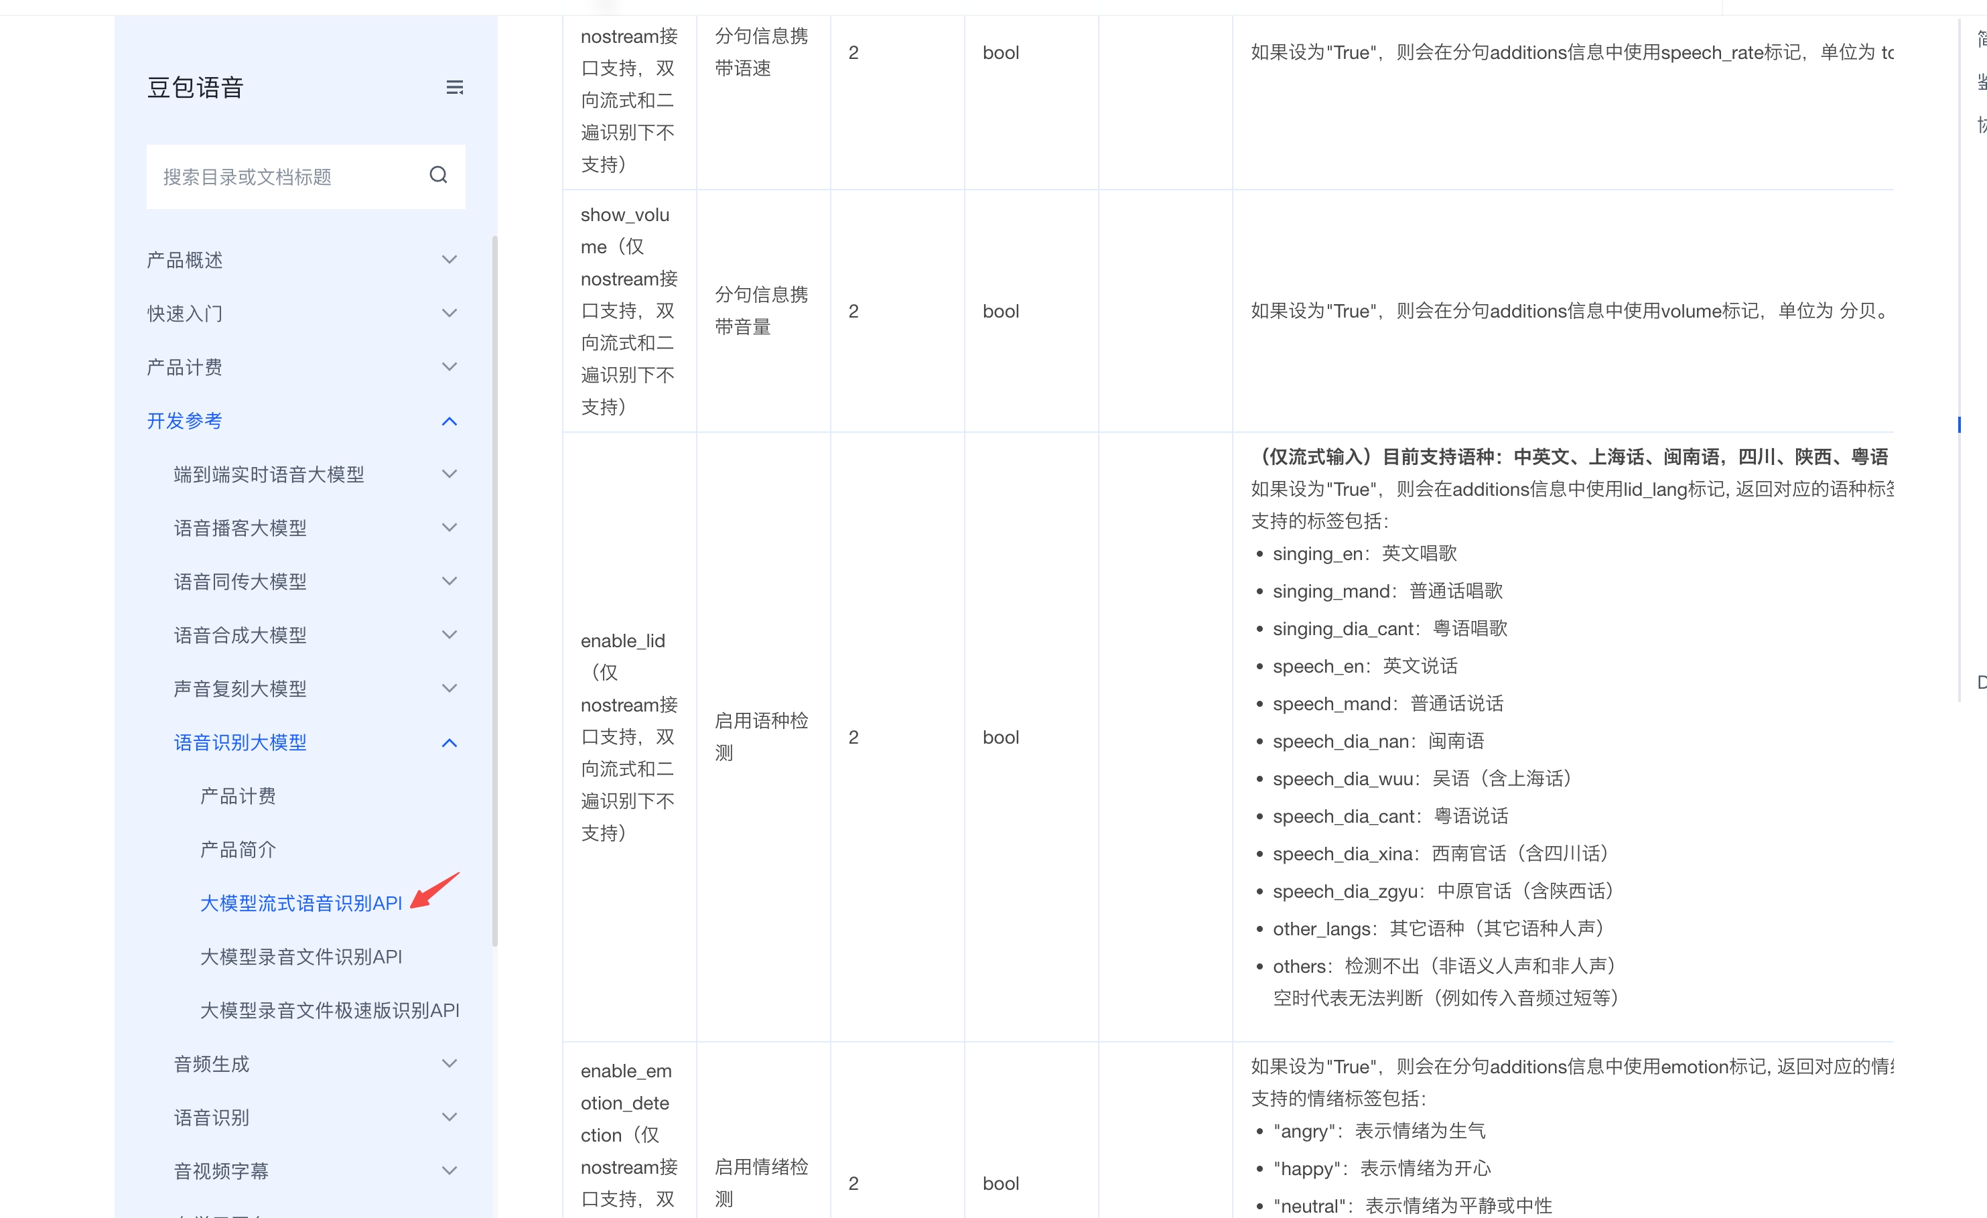Click the bool type in show_volume row
The width and height of the screenshot is (1987, 1218).
(1001, 312)
